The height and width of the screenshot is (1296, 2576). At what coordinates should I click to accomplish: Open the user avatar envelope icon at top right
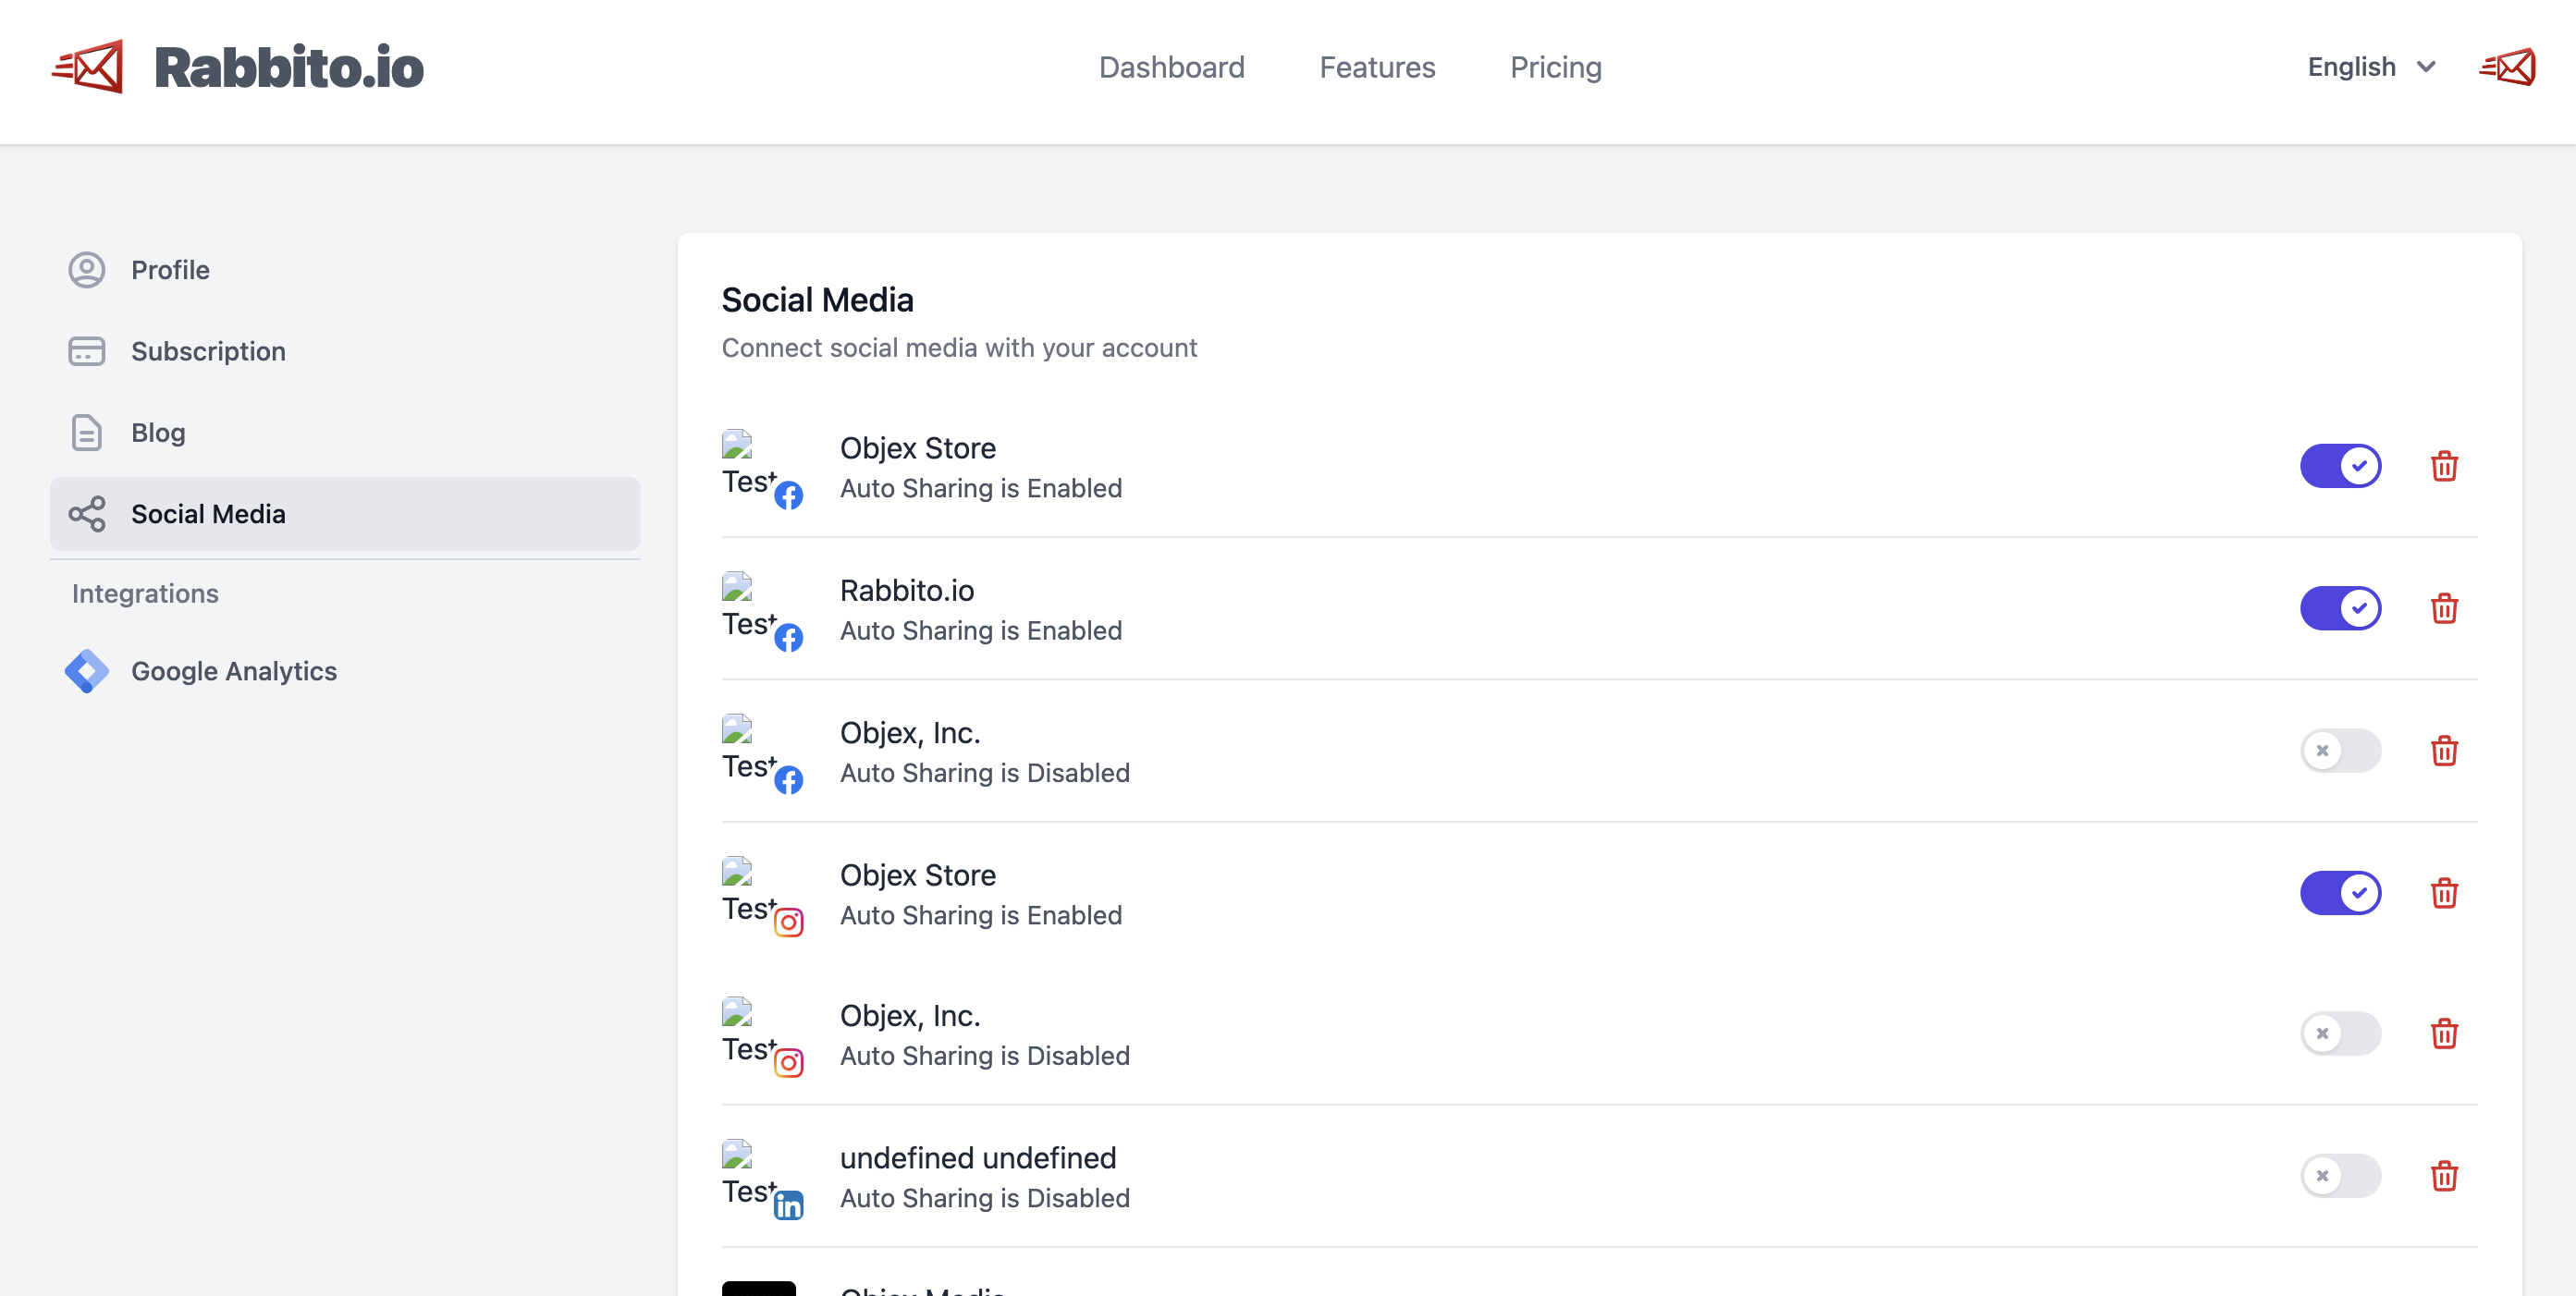click(x=2507, y=67)
